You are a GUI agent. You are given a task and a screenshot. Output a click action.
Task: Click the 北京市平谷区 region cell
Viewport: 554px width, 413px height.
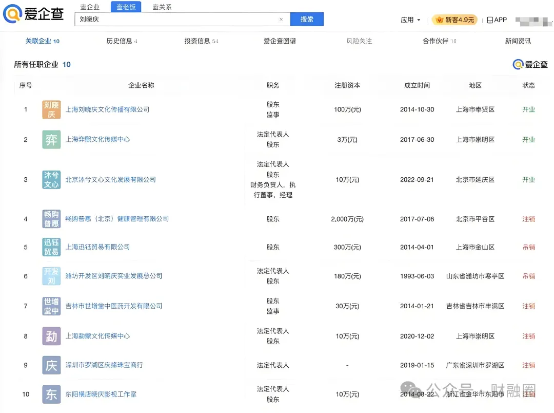click(475, 219)
